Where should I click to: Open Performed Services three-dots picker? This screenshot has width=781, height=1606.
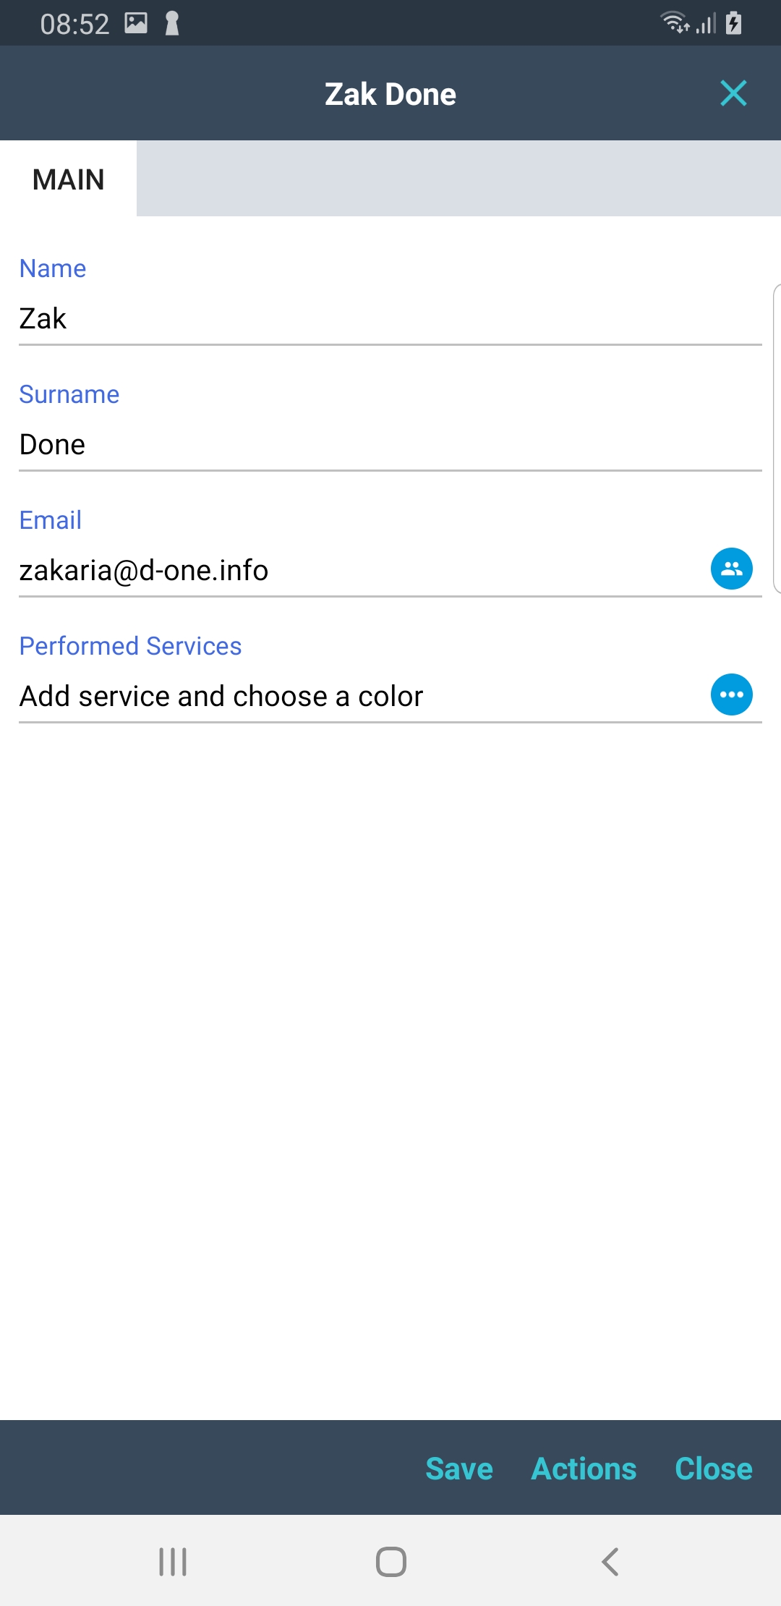[x=731, y=694]
